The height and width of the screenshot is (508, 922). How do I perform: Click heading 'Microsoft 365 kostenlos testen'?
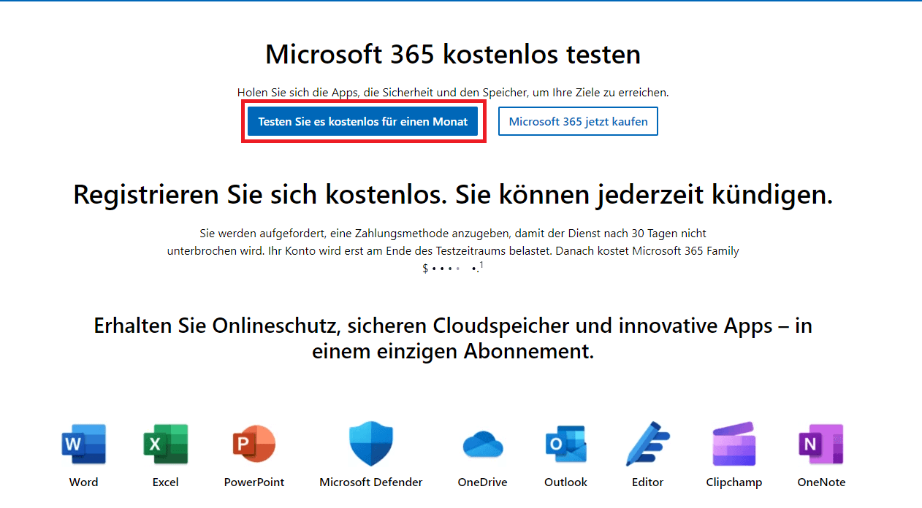[x=453, y=54]
